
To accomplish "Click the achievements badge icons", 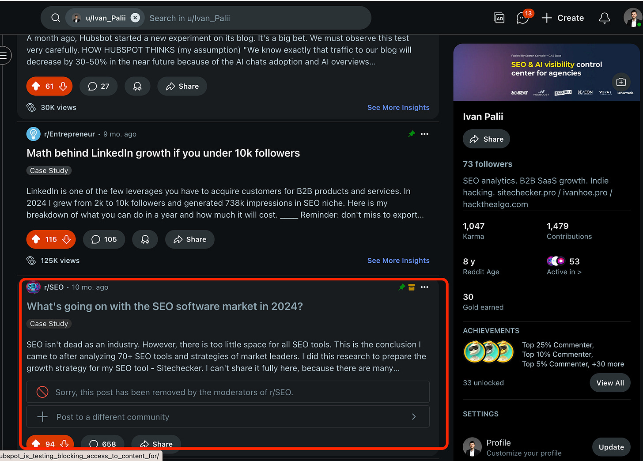I will click(489, 352).
